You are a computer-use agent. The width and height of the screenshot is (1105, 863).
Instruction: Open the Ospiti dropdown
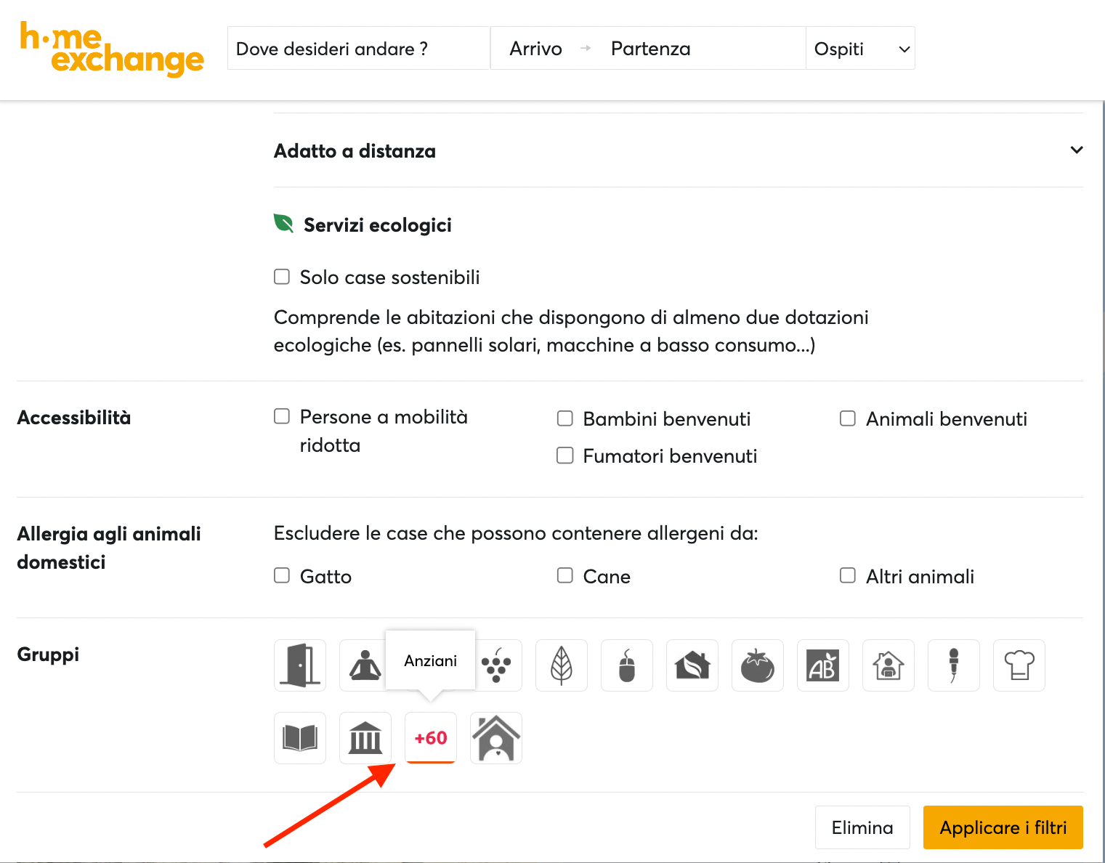[x=860, y=47]
